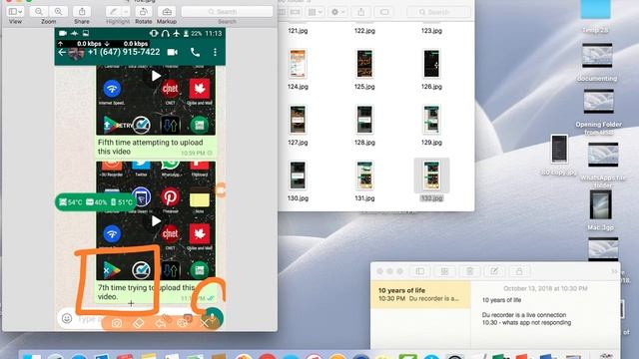Switch Finder to column view
Screen dimensions: 639x359
click(282, 12)
